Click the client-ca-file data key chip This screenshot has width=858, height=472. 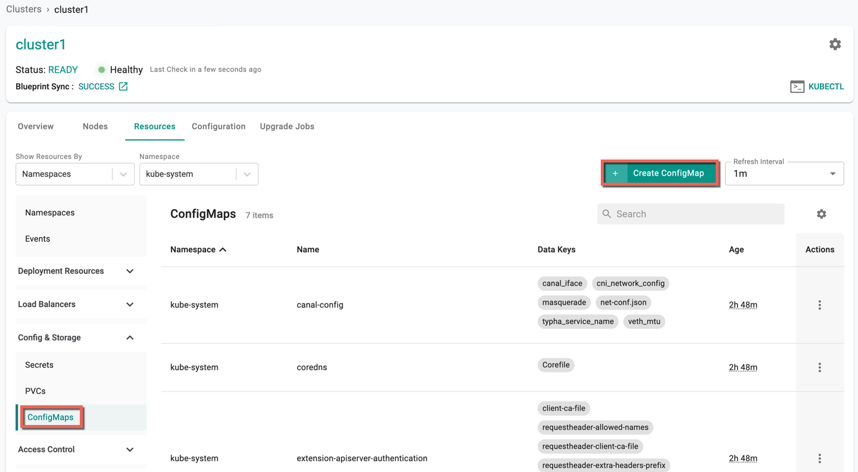(564, 408)
